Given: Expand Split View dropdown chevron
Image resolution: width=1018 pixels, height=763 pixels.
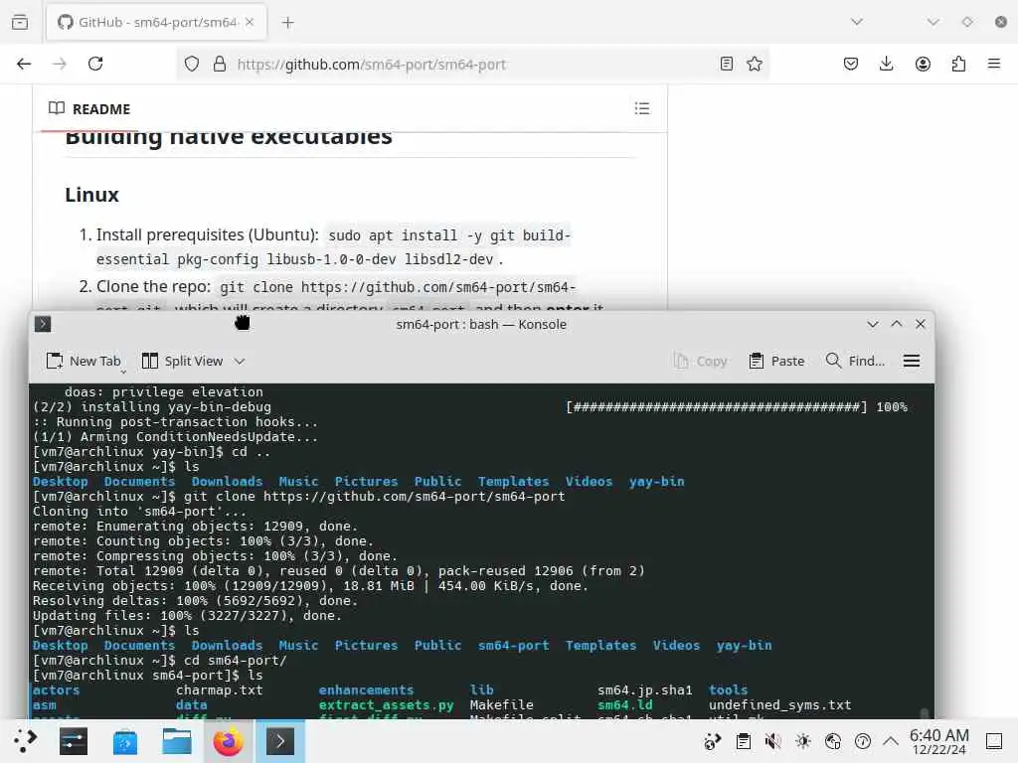Looking at the screenshot, I should tap(240, 362).
